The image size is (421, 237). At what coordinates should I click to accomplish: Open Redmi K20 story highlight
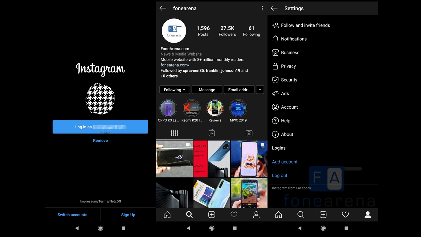(x=192, y=108)
